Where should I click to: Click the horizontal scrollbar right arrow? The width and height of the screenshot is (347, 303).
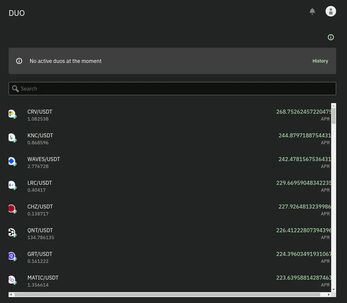(x=329, y=295)
